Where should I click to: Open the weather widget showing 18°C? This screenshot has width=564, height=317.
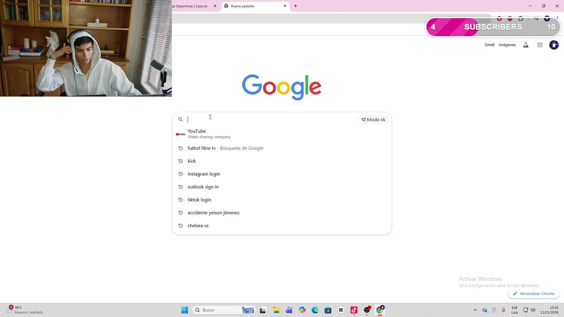click(x=24, y=310)
